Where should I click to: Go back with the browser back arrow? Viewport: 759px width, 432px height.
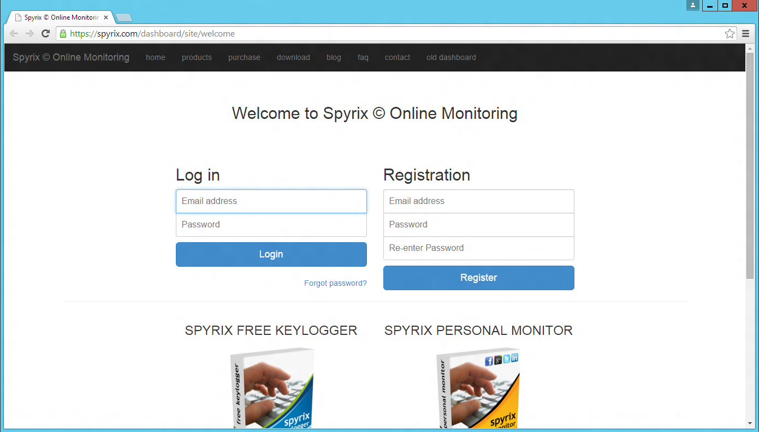click(x=14, y=34)
